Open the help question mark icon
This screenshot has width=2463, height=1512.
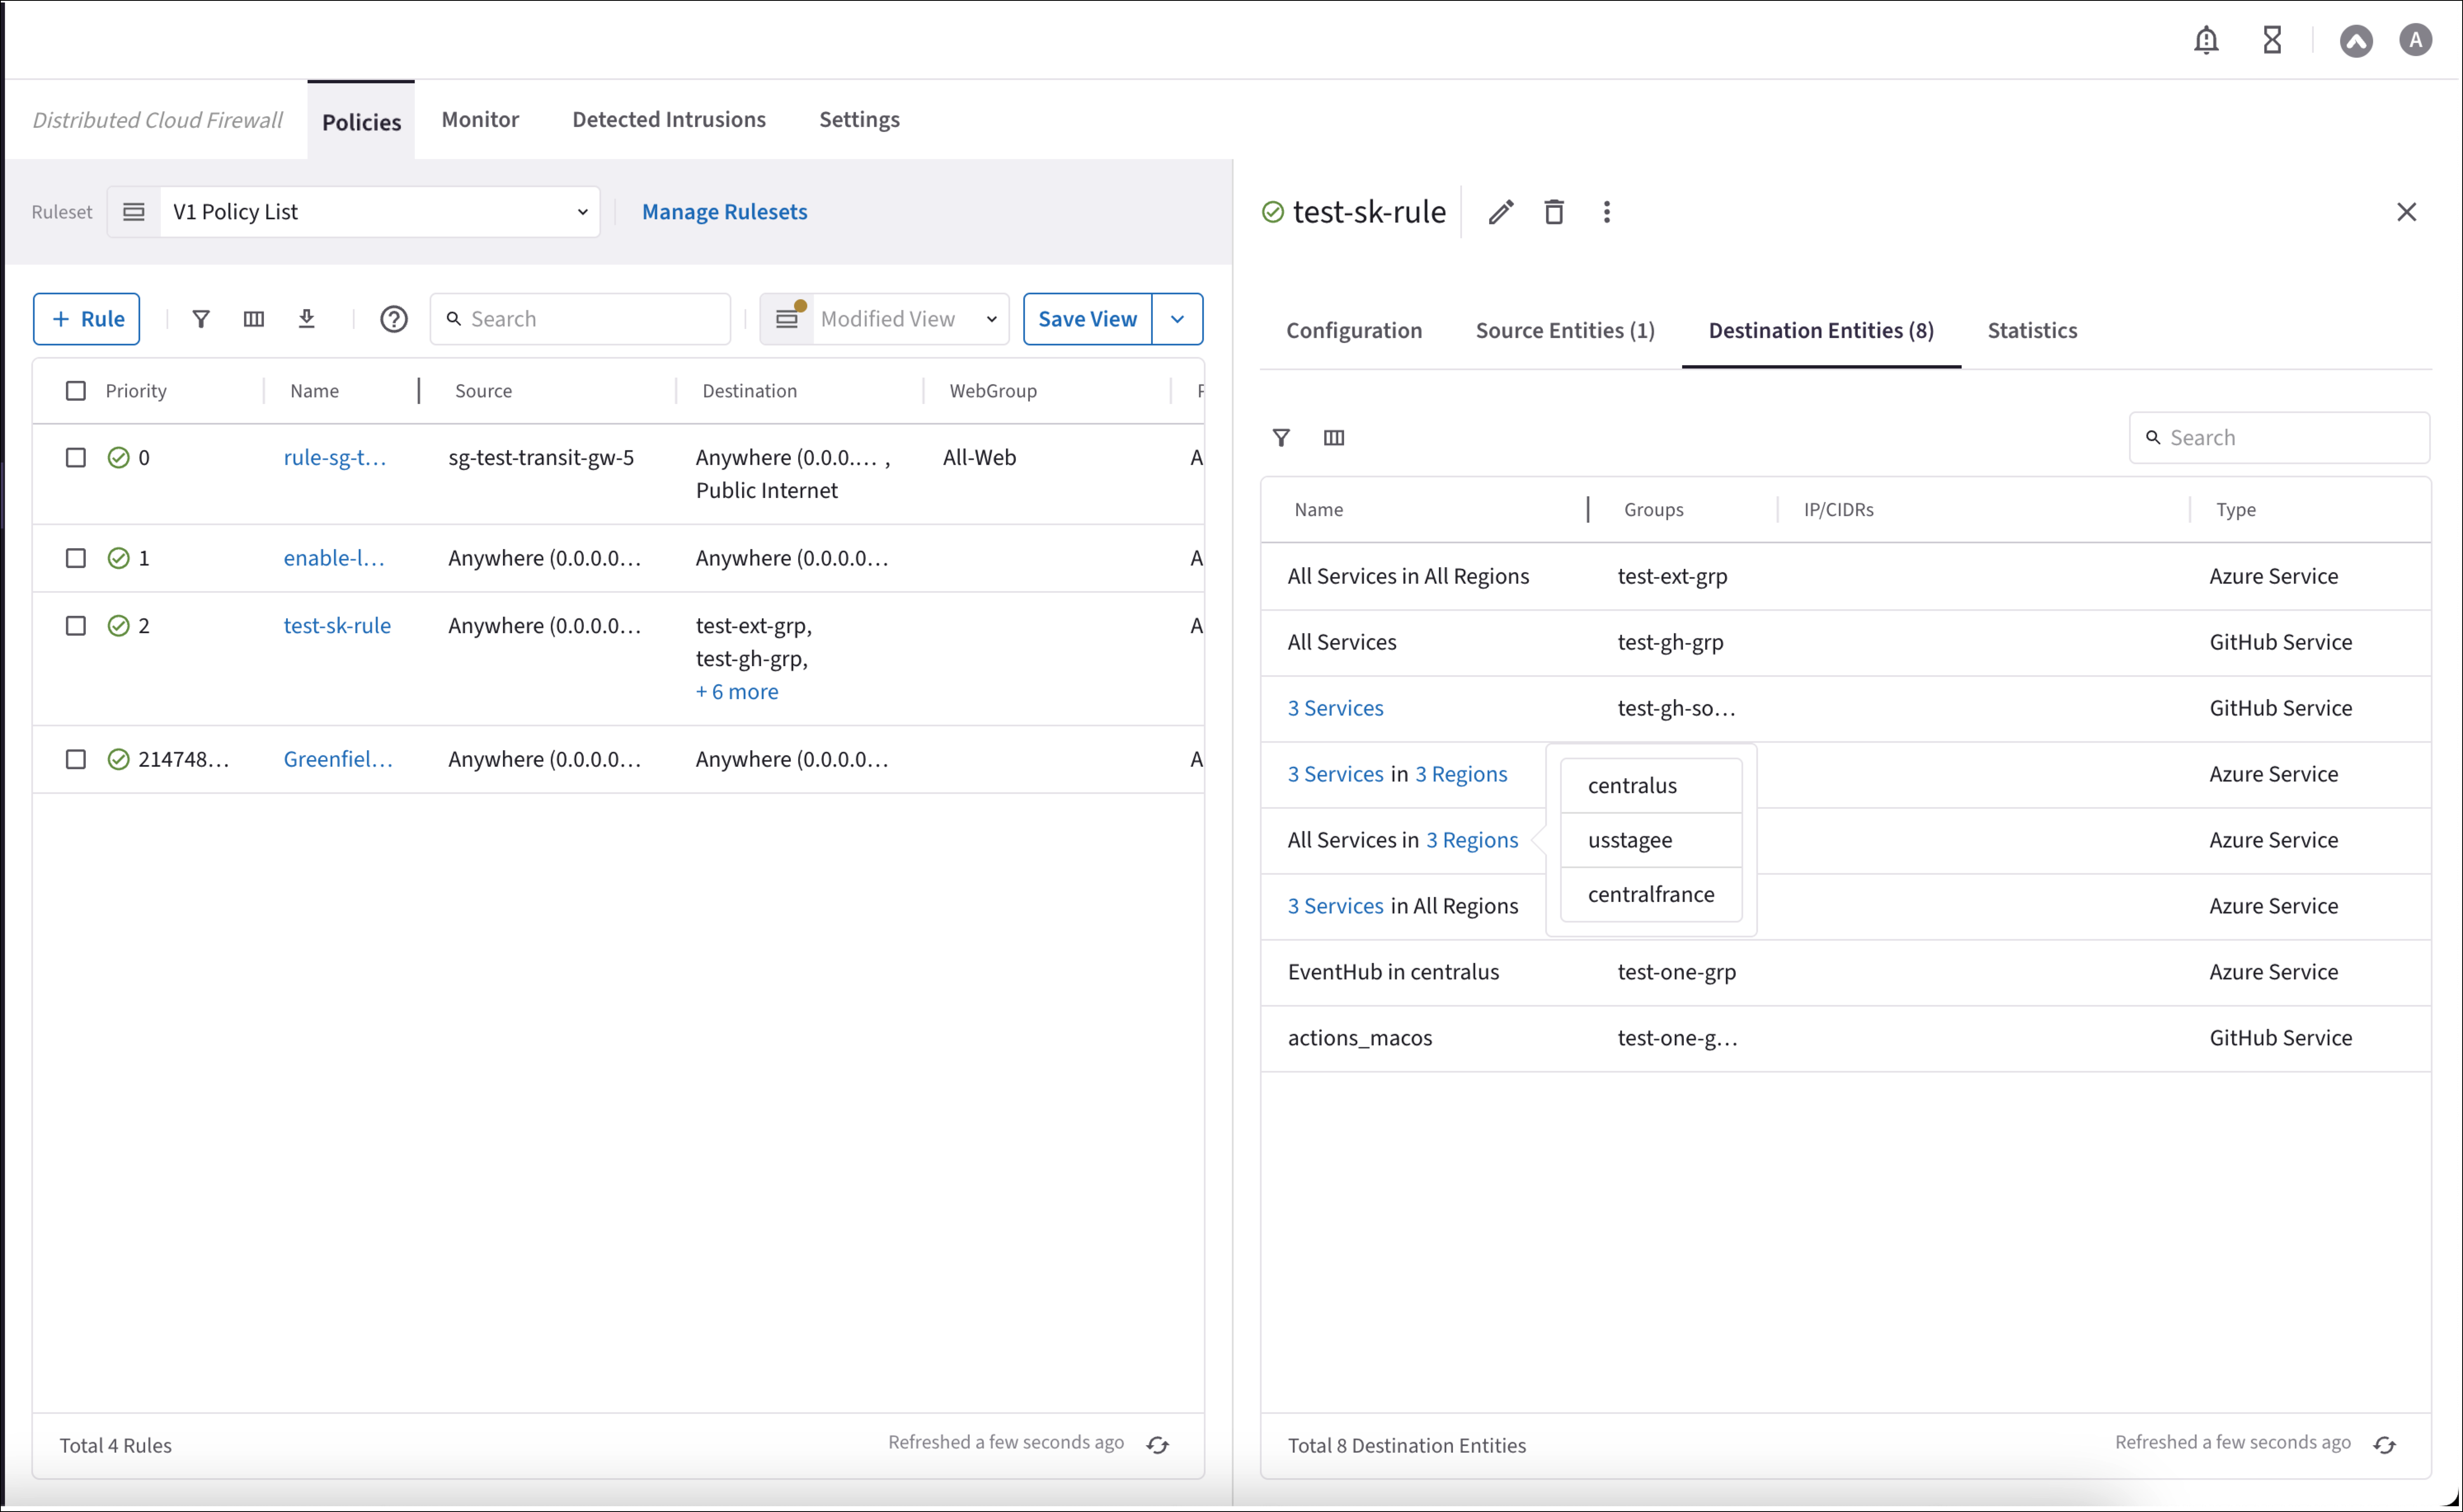[x=394, y=319]
